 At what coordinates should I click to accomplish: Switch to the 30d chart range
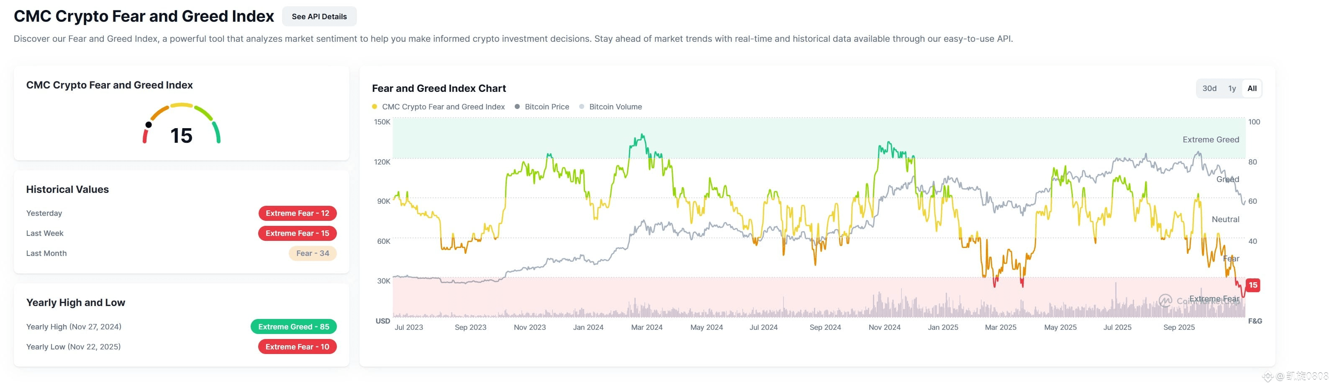pos(1211,88)
